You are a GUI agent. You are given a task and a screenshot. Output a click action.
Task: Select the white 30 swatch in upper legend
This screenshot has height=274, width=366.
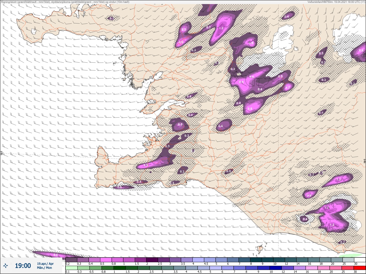pyautogui.click(x=360, y=259)
